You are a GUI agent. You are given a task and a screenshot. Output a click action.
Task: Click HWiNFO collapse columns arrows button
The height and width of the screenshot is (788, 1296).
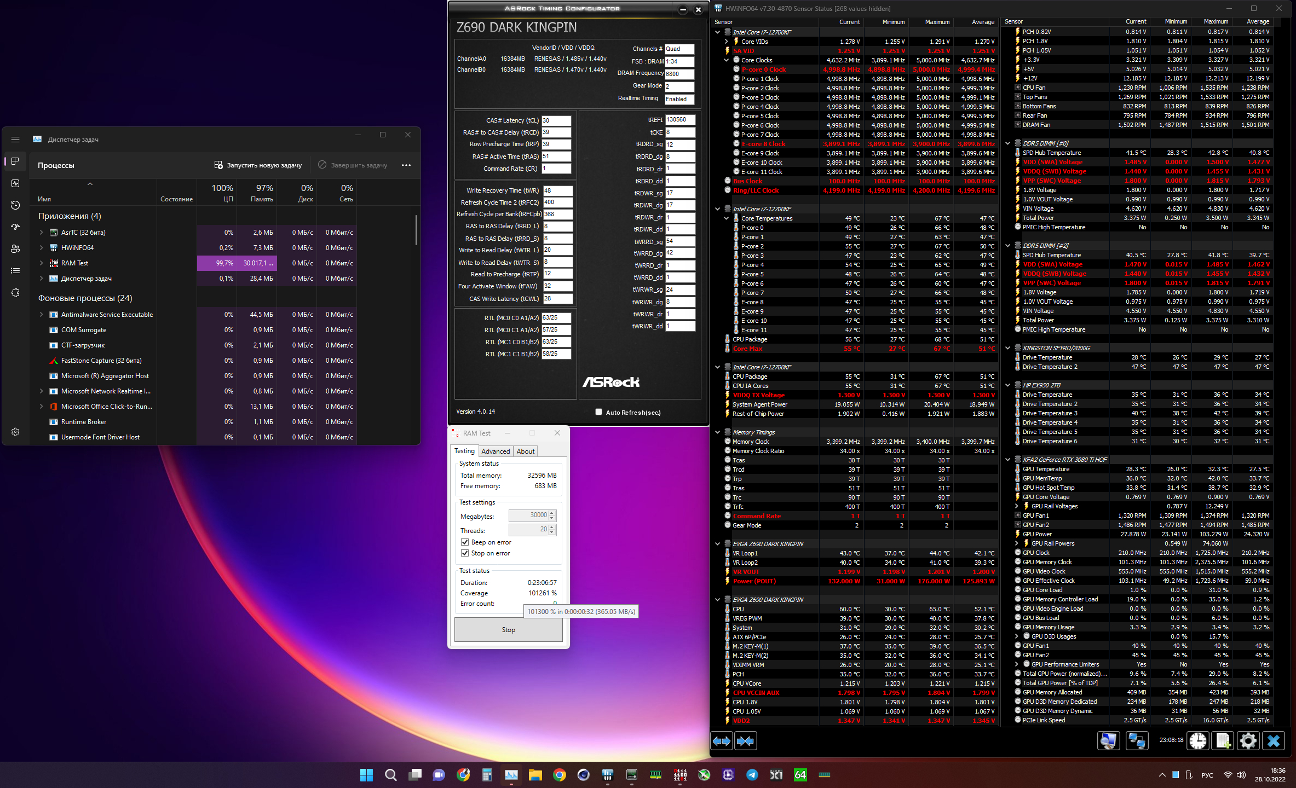[745, 741]
